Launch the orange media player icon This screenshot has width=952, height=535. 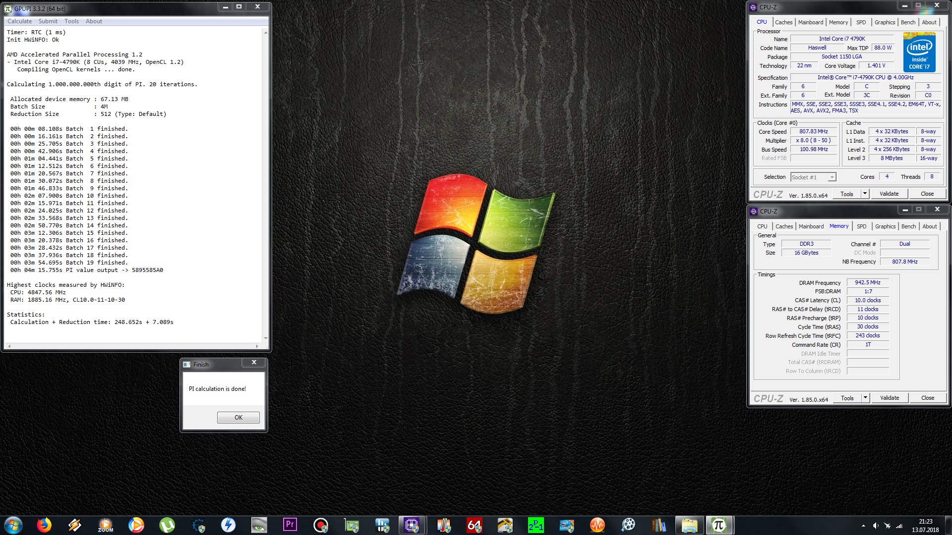pos(136,525)
